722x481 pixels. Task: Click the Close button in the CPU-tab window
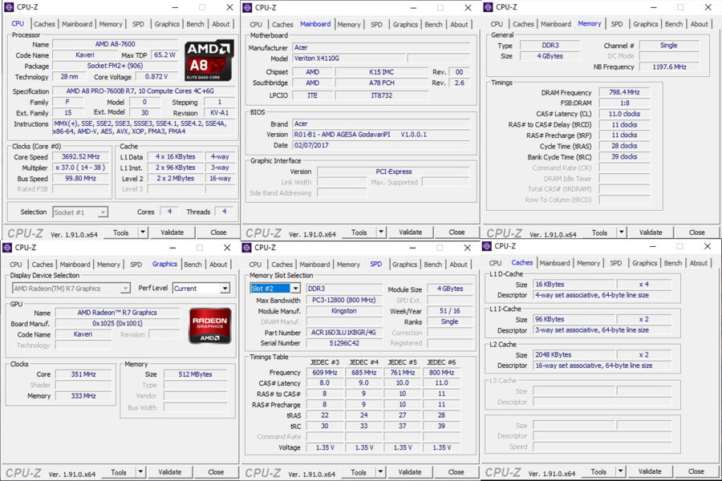point(218,232)
